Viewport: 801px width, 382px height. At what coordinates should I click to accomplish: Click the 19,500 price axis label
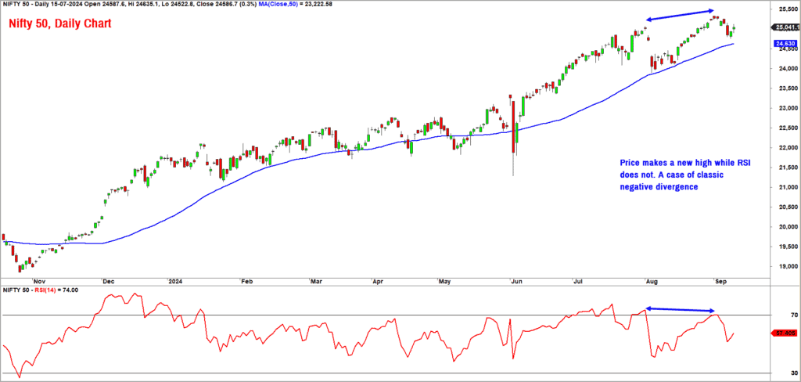click(788, 247)
